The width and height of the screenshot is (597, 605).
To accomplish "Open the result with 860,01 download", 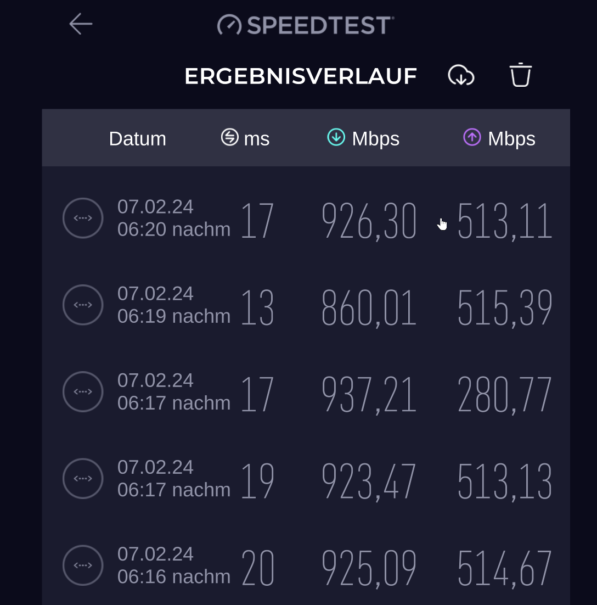I will point(306,305).
